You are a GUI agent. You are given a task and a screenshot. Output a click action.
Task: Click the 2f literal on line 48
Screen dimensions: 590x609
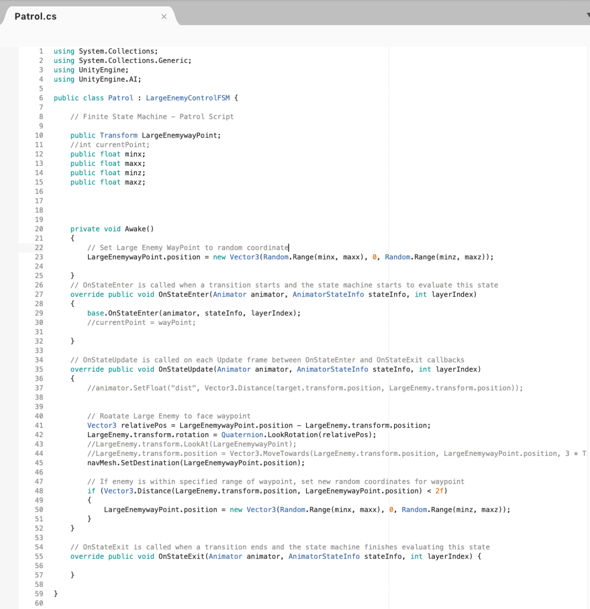pyautogui.click(x=439, y=490)
